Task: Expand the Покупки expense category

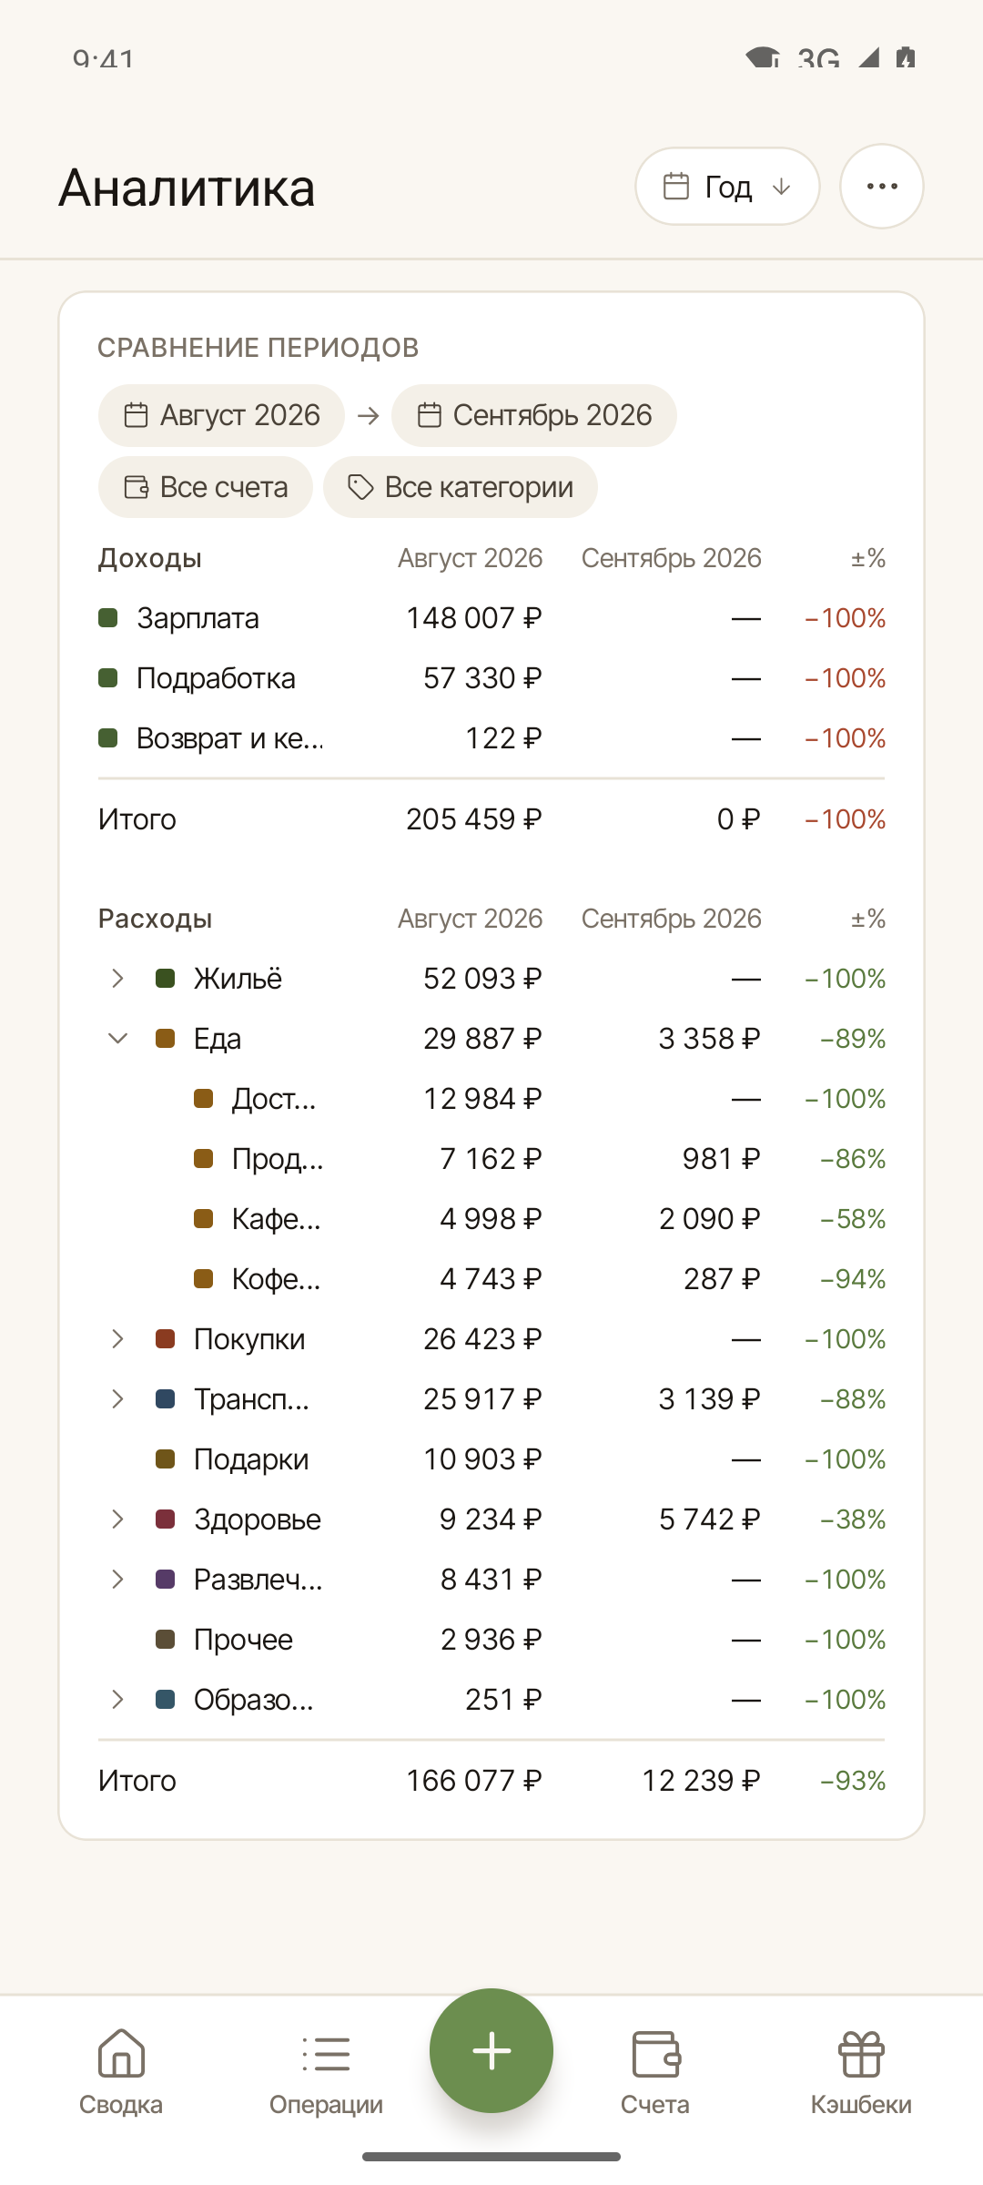Action: [x=117, y=1339]
